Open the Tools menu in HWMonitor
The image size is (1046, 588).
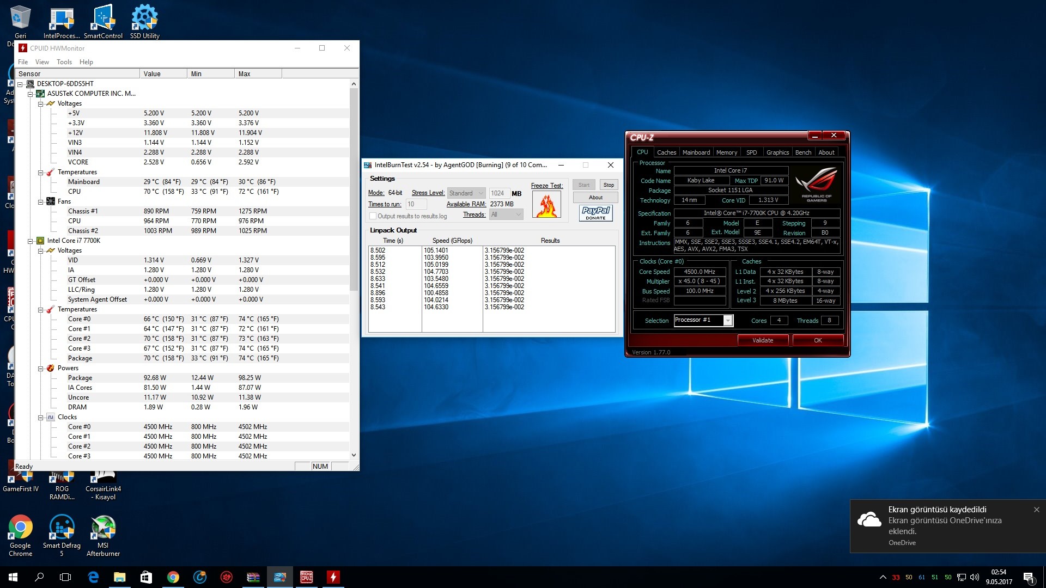click(64, 62)
